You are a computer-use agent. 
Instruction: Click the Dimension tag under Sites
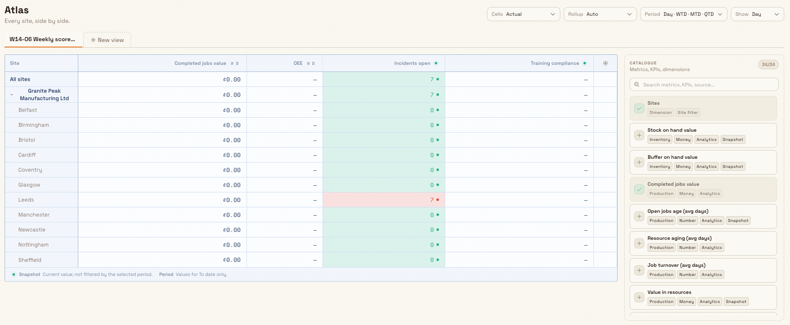pos(660,113)
